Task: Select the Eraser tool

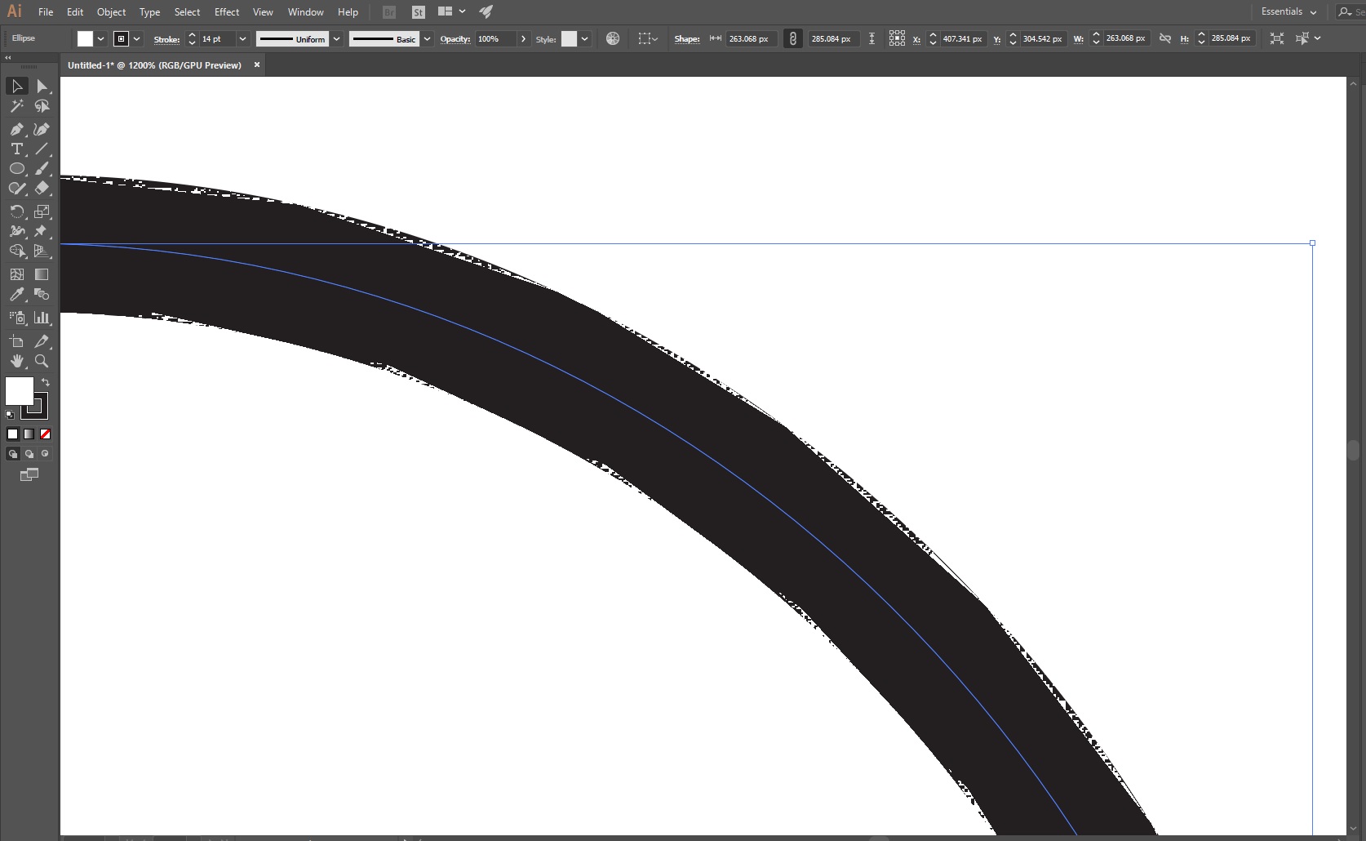Action: (42, 188)
